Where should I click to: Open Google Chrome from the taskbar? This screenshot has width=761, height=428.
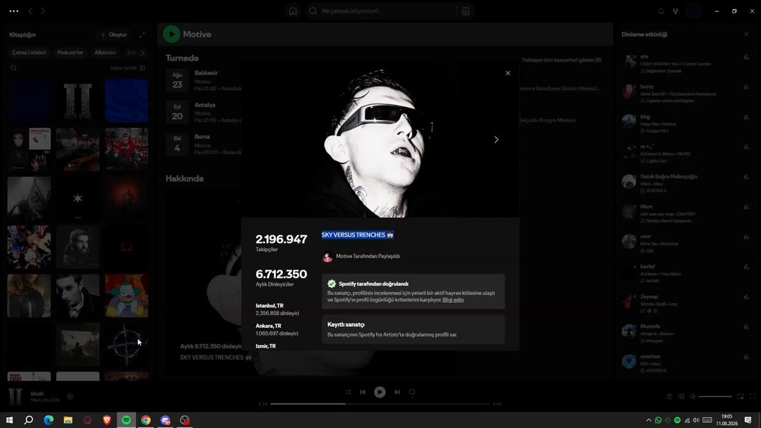146,420
